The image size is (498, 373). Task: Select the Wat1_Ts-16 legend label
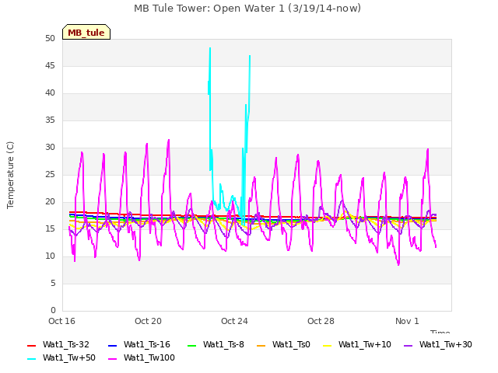tap(147, 345)
